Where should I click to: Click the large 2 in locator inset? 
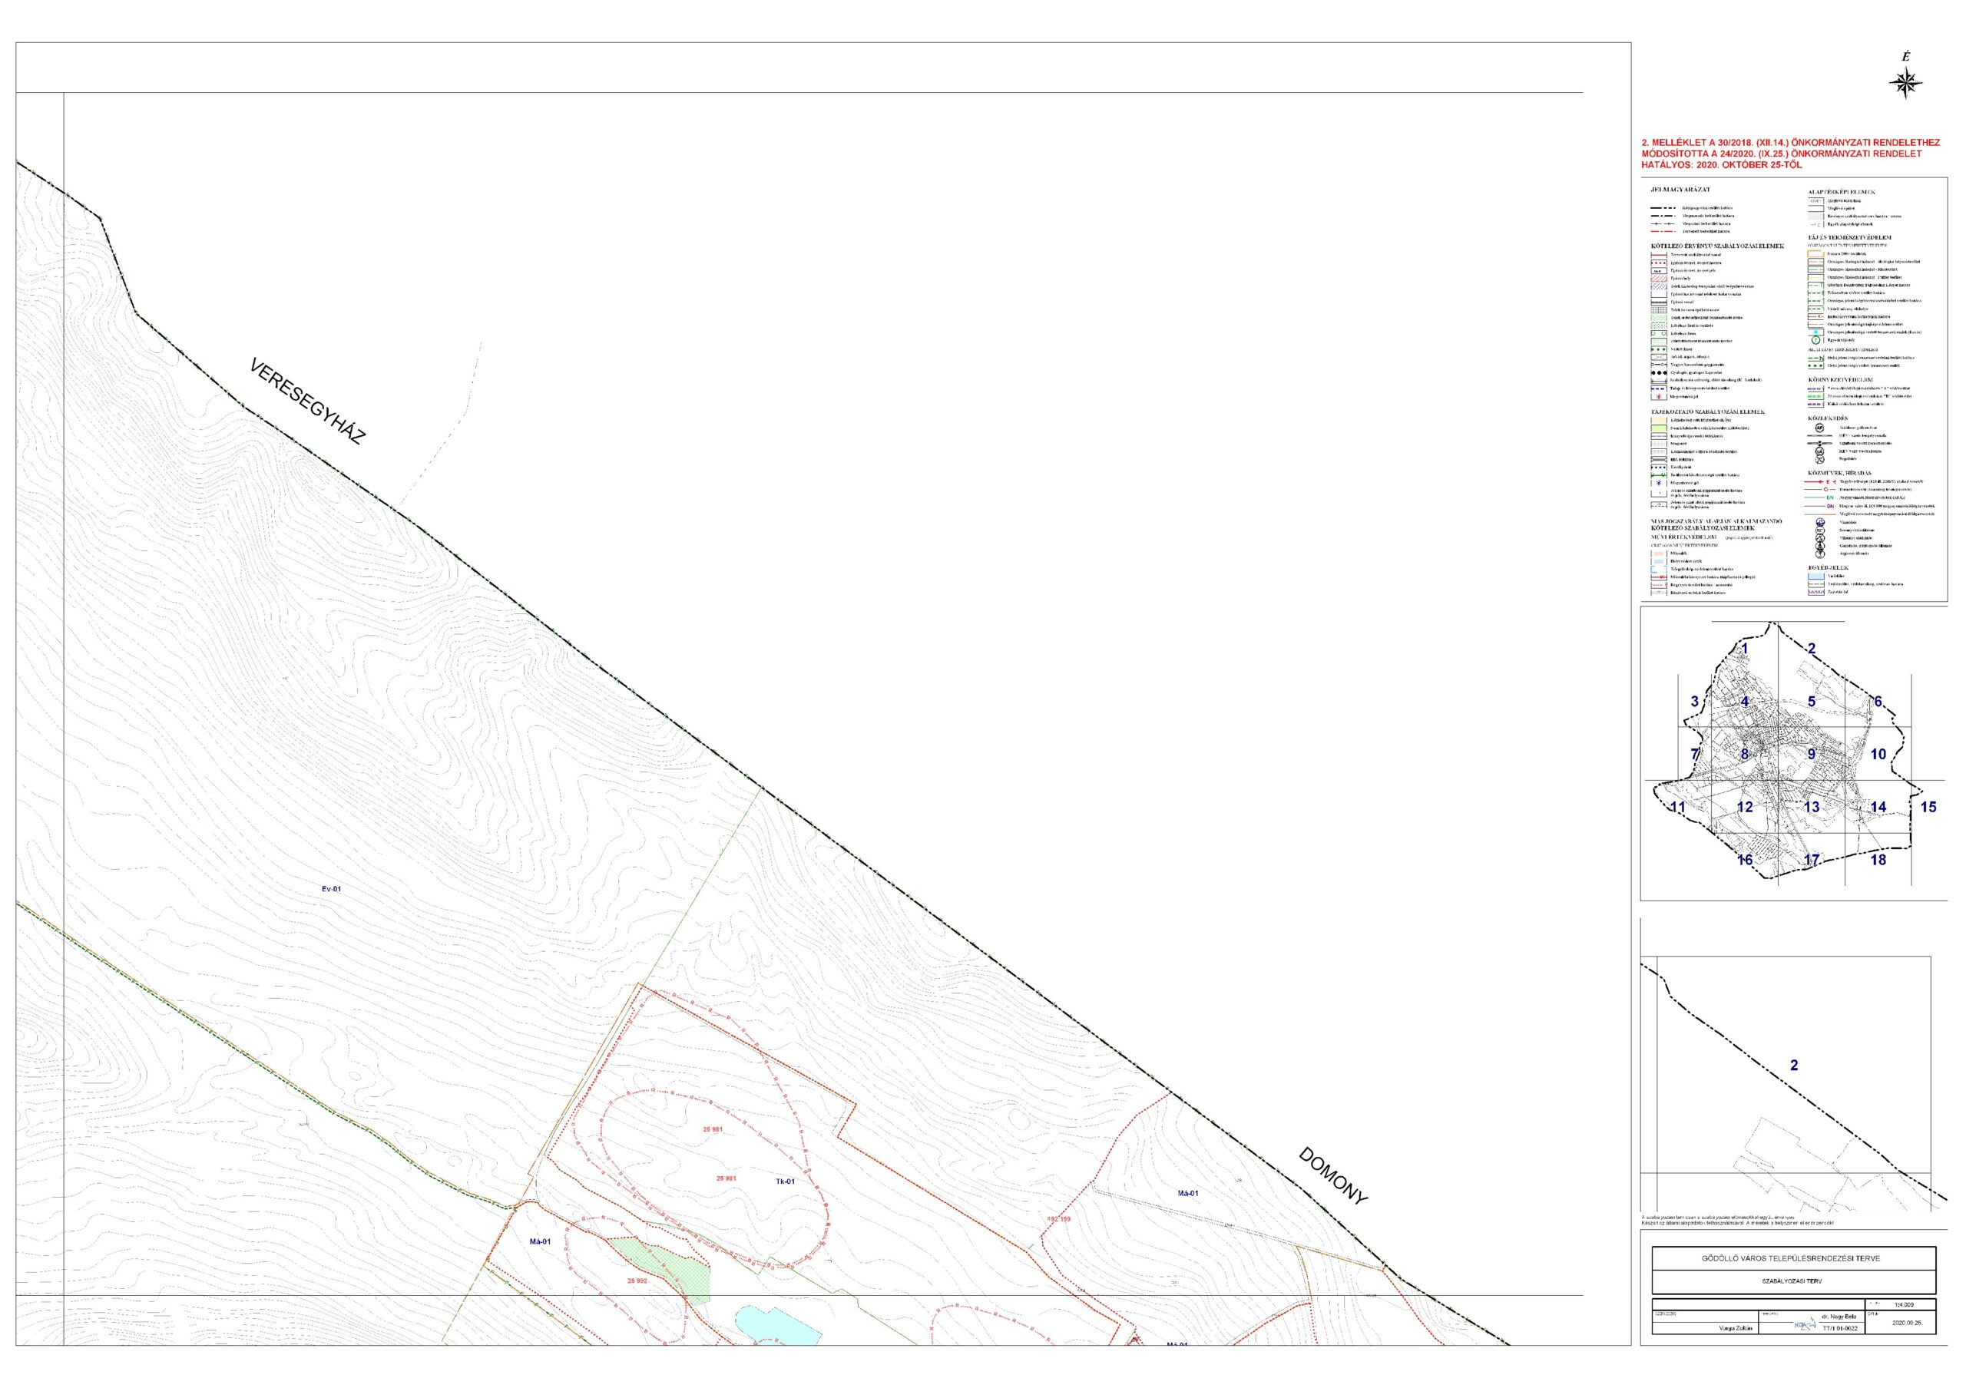[1794, 1066]
